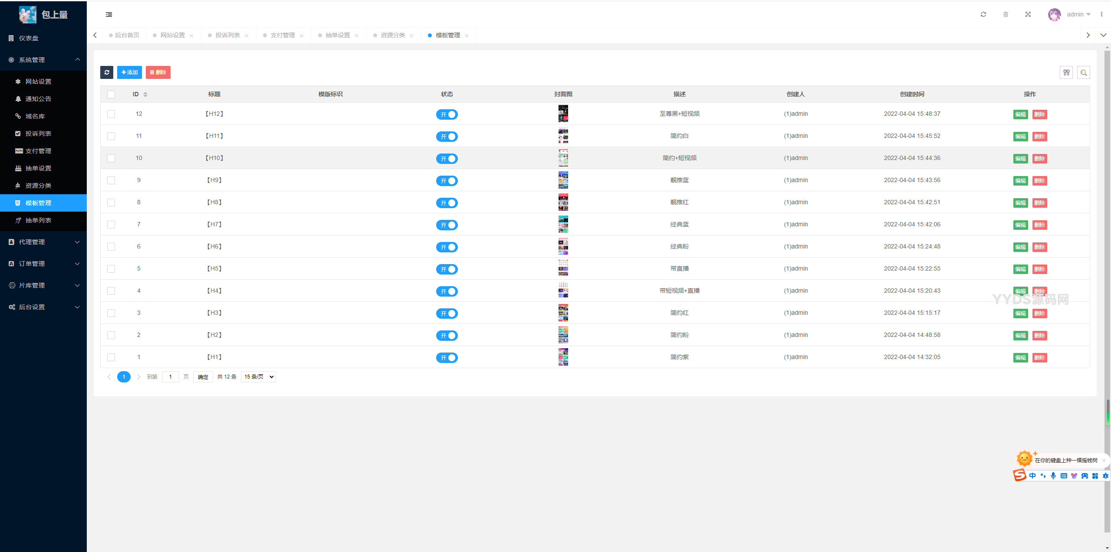Click the table search magnifier icon
Viewport: 1111px width, 552px height.
pyautogui.click(x=1084, y=72)
